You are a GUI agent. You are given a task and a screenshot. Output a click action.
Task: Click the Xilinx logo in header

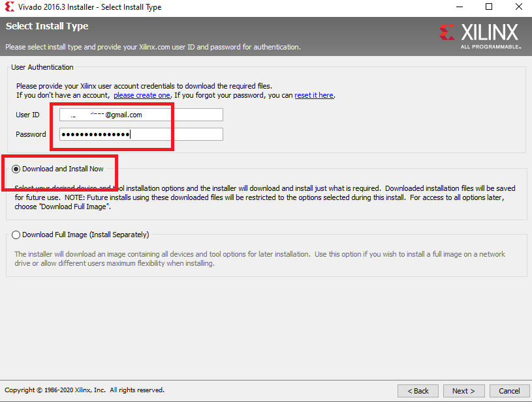point(479,36)
